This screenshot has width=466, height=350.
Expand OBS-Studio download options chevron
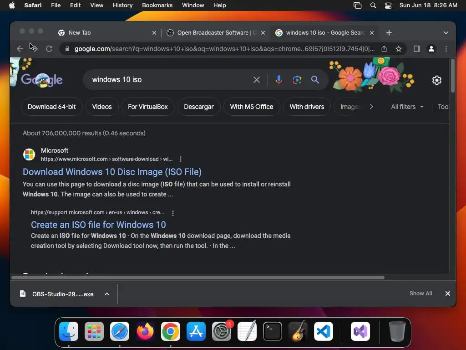click(106, 294)
